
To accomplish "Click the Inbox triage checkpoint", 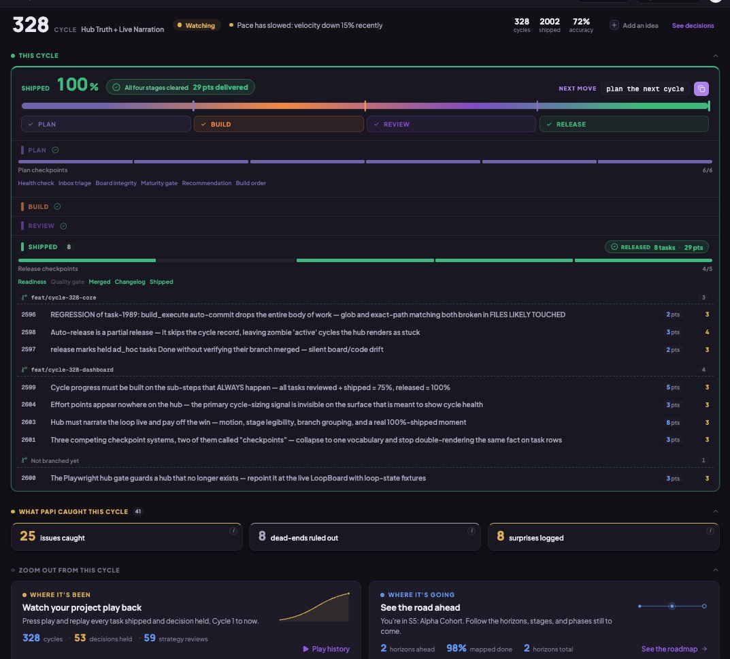I will (x=74, y=183).
